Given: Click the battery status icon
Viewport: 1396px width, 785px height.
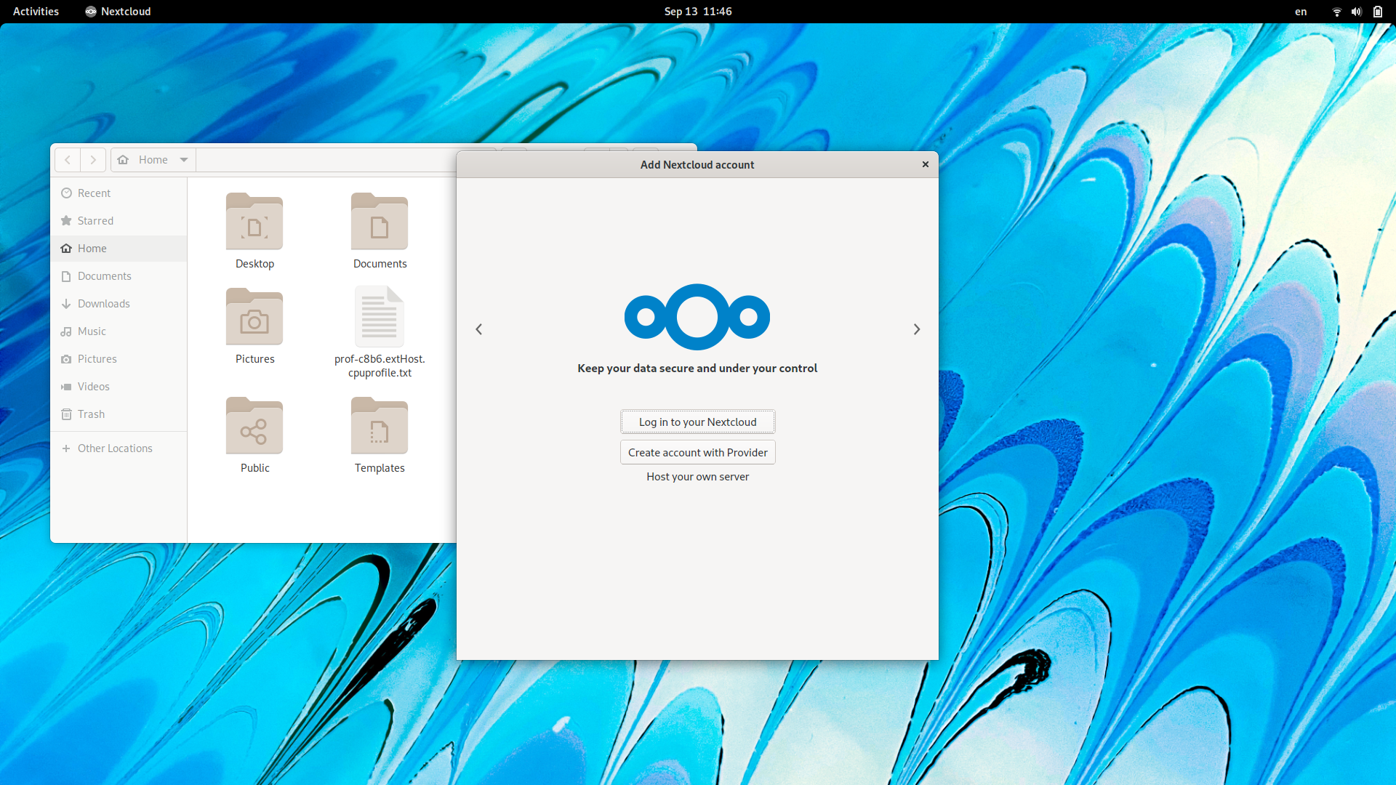Looking at the screenshot, I should [x=1377, y=12].
